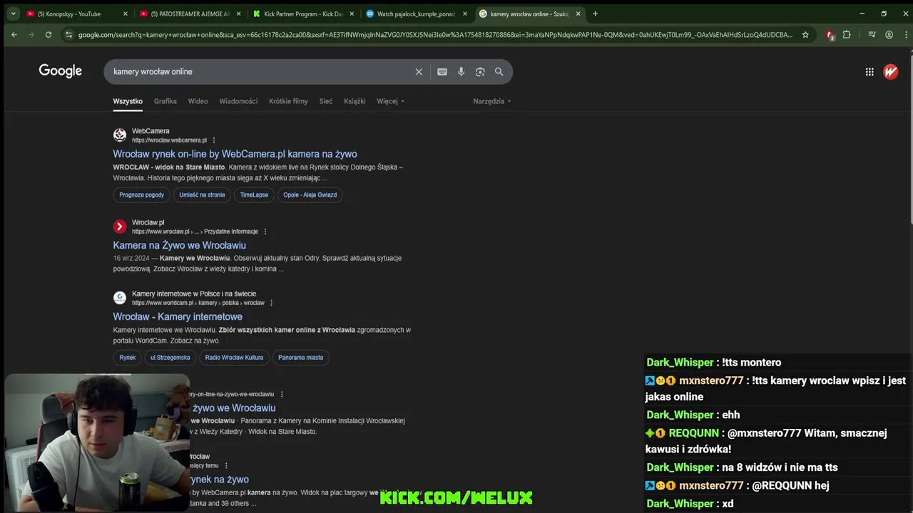Click the Rynek sitelink chip

click(x=128, y=357)
